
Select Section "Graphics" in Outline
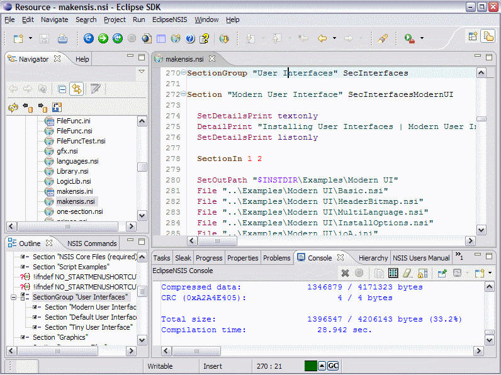pos(60,337)
